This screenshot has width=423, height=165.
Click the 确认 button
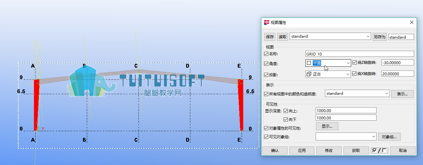275,150
